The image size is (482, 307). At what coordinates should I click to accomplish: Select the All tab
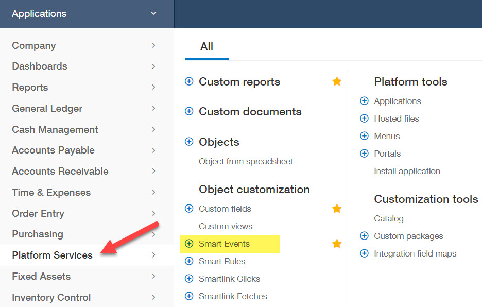(x=206, y=47)
